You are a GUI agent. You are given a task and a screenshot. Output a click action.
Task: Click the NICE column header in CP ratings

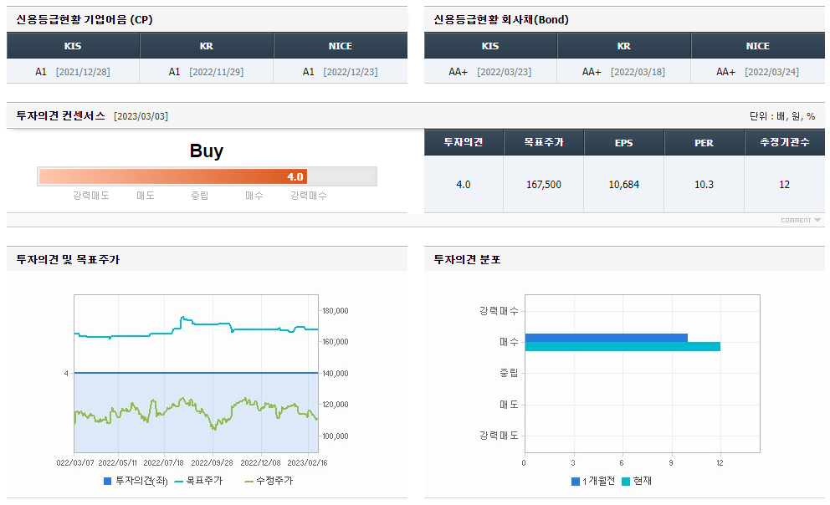(341, 46)
